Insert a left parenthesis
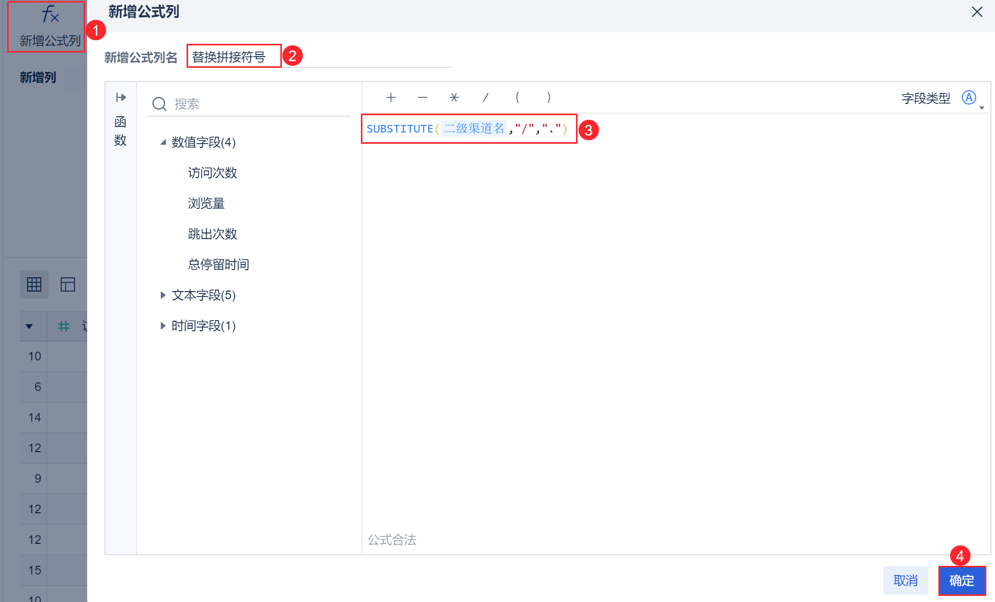995x602 pixels. (517, 97)
